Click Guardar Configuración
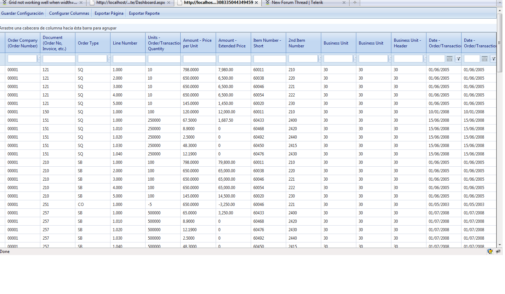This screenshot has height=294, width=505. click(22, 13)
